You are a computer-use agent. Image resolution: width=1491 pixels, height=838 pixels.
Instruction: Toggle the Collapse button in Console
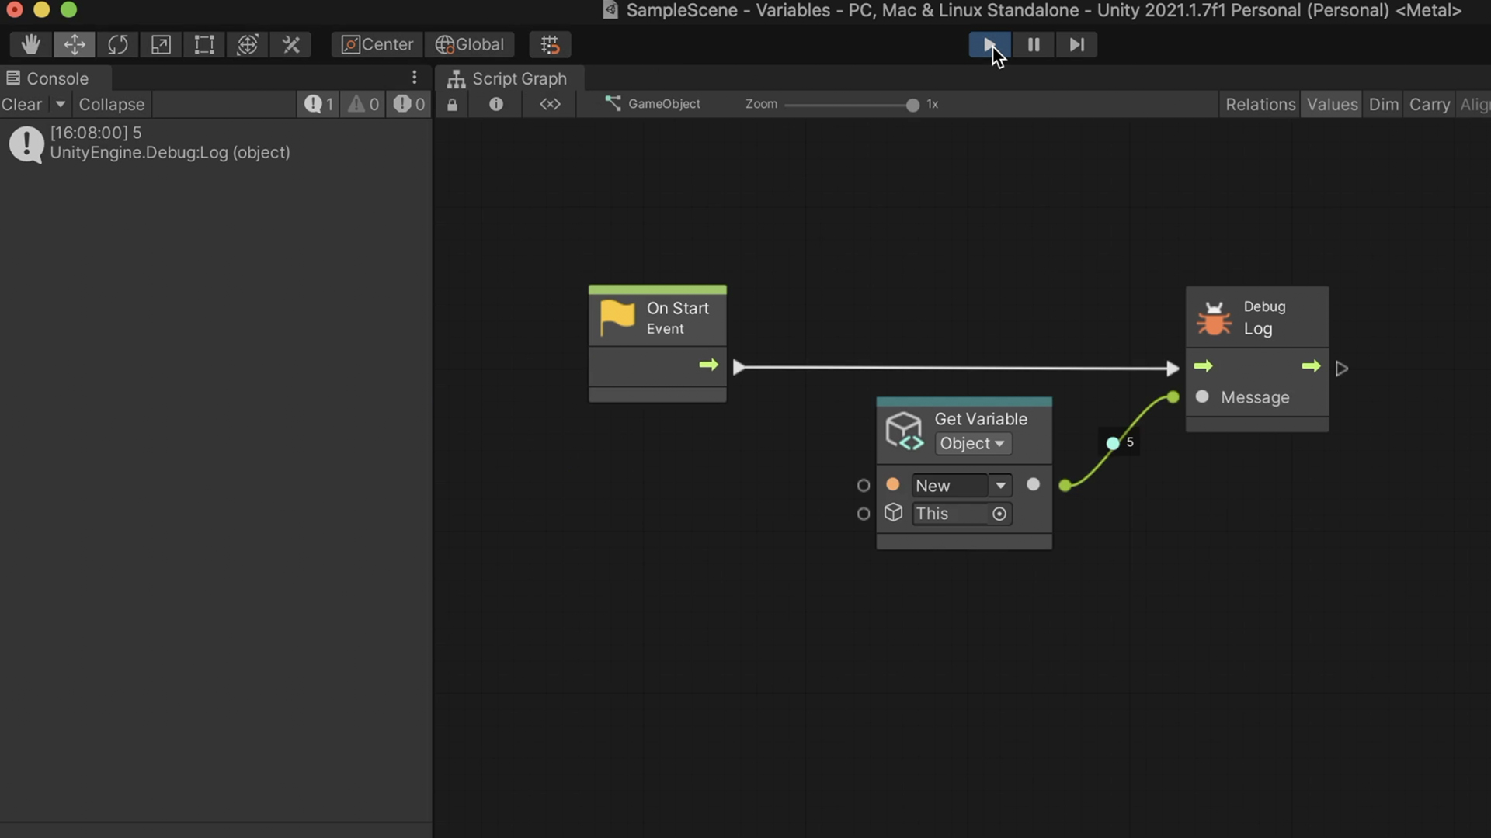tap(110, 105)
